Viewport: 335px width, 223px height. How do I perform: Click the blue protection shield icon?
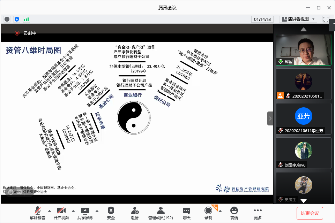click(17, 19)
